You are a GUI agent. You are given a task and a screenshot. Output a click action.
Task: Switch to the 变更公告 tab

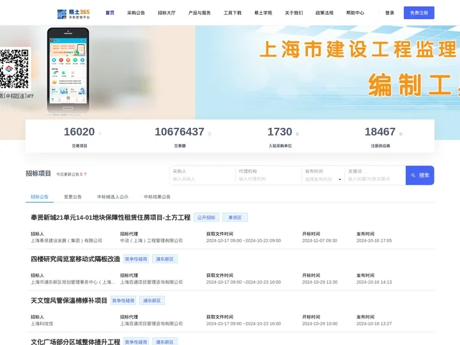[73, 197]
